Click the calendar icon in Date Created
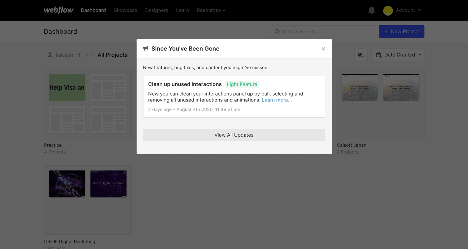Viewport: 468px width, 249px height. click(x=378, y=55)
